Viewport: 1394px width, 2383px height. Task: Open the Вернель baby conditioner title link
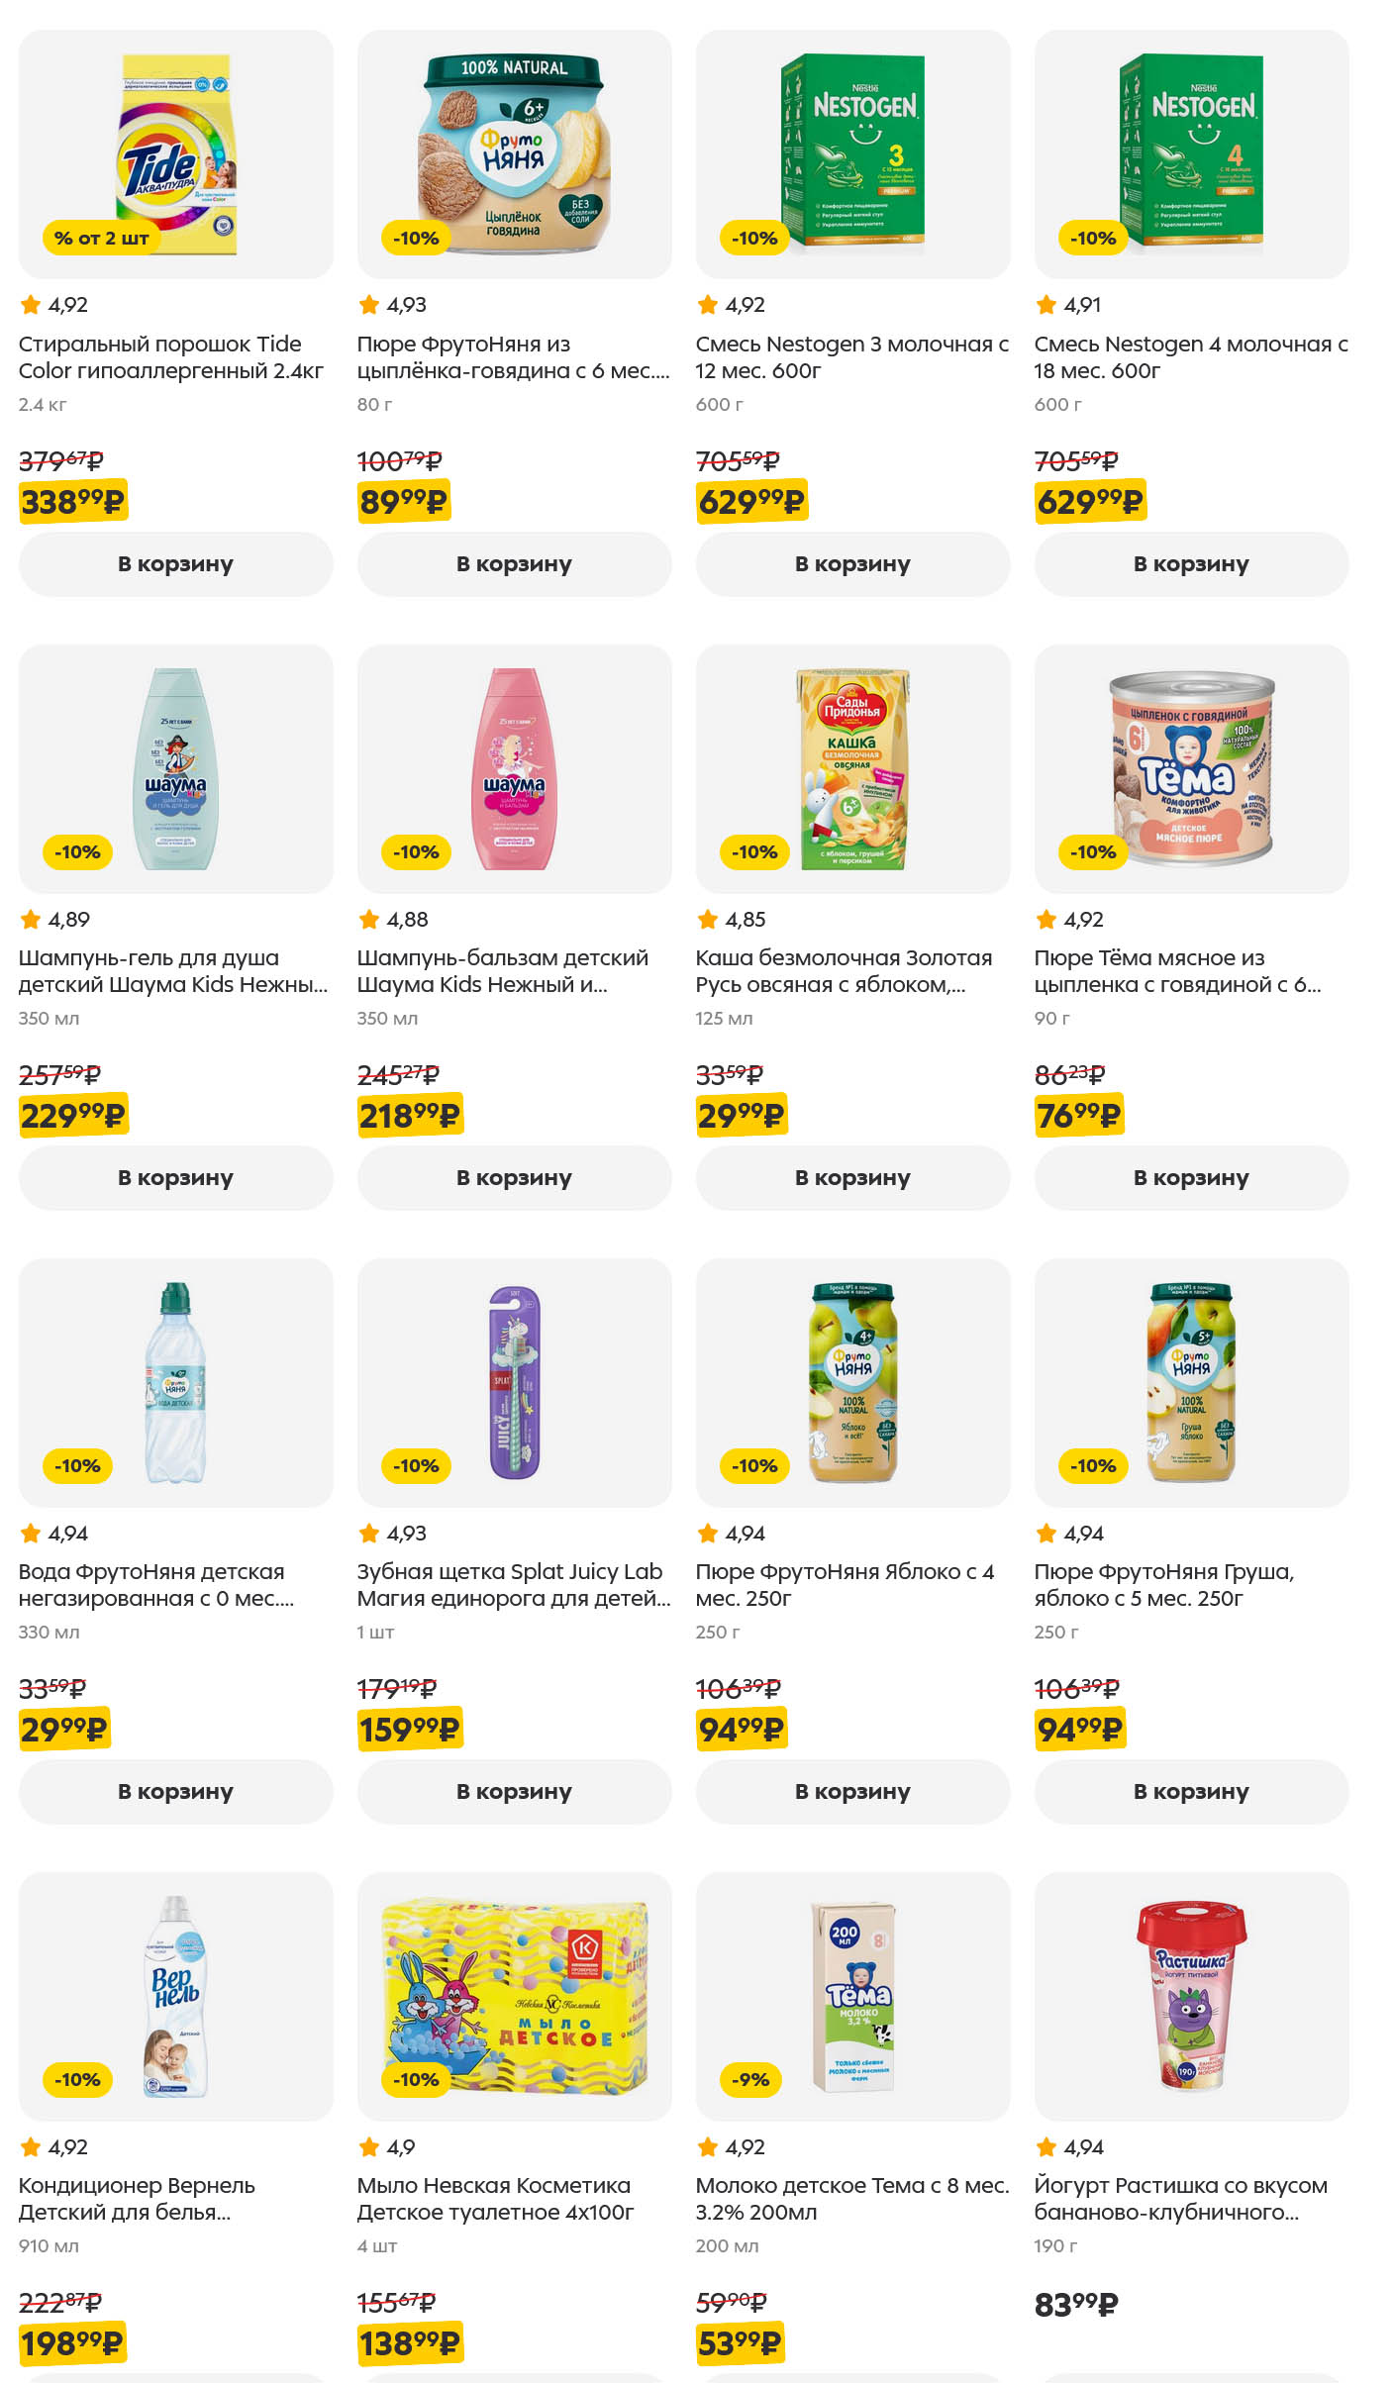(x=137, y=2199)
